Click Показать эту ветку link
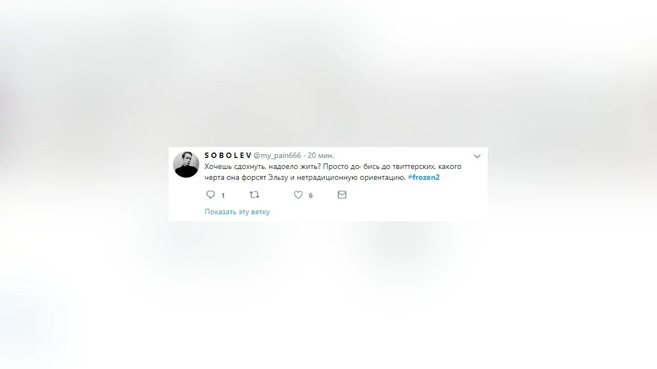657x369 pixels. (x=237, y=212)
